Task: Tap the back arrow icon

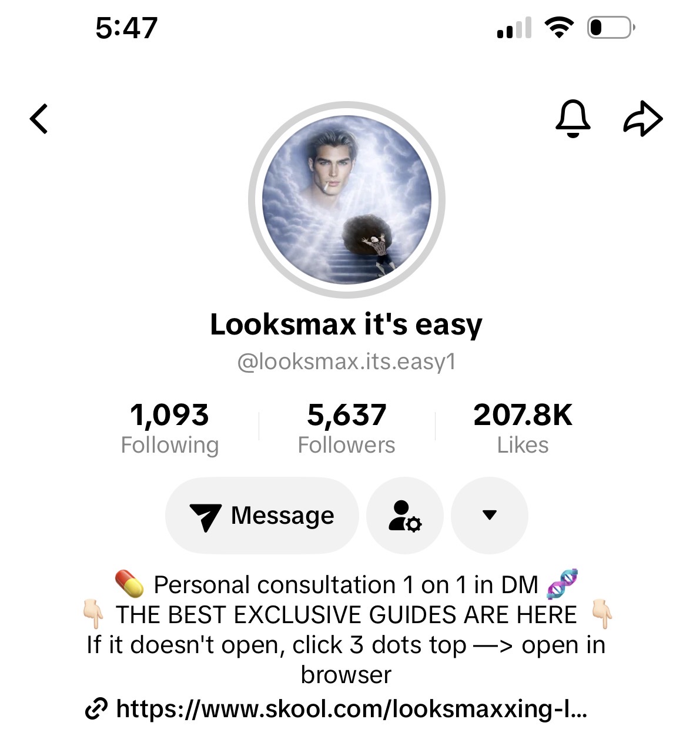Action: coord(39,119)
